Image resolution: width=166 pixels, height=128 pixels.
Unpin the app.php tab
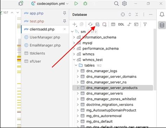coord(64,13)
